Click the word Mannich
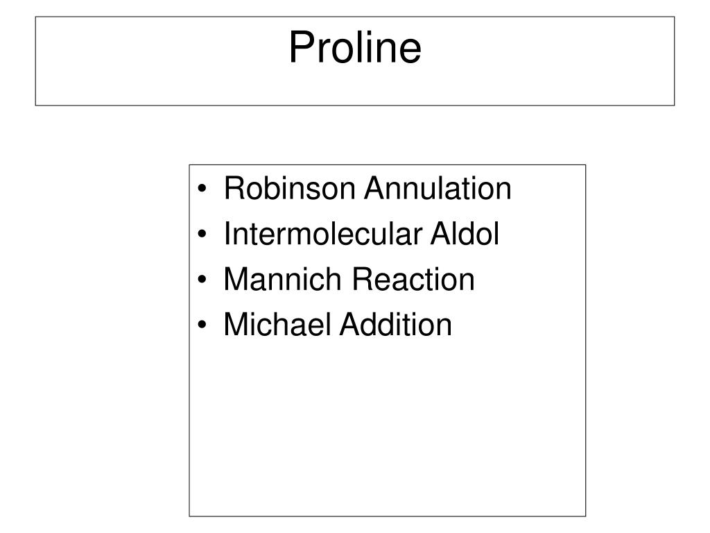Viewport: 710px width, 533px height. click(283, 279)
